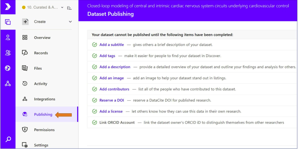The width and height of the screenshot is (298, 149).
Task: Click the Settings gear icon
Action: tap(25, 145)
